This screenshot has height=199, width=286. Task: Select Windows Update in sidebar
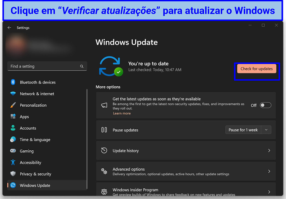pyautogui.click(x=47, y=185)
